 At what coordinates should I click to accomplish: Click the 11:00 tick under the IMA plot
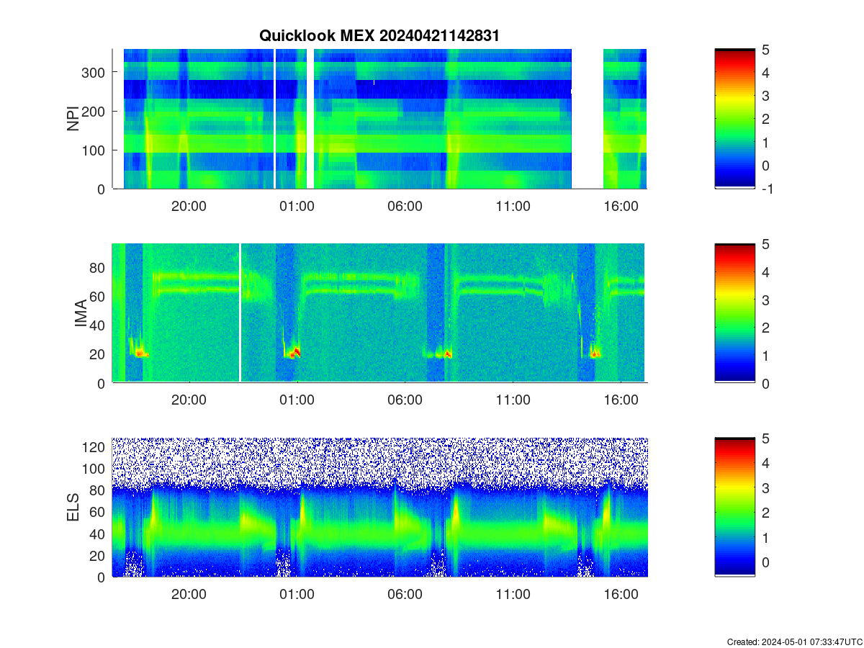tap(513, 400)
